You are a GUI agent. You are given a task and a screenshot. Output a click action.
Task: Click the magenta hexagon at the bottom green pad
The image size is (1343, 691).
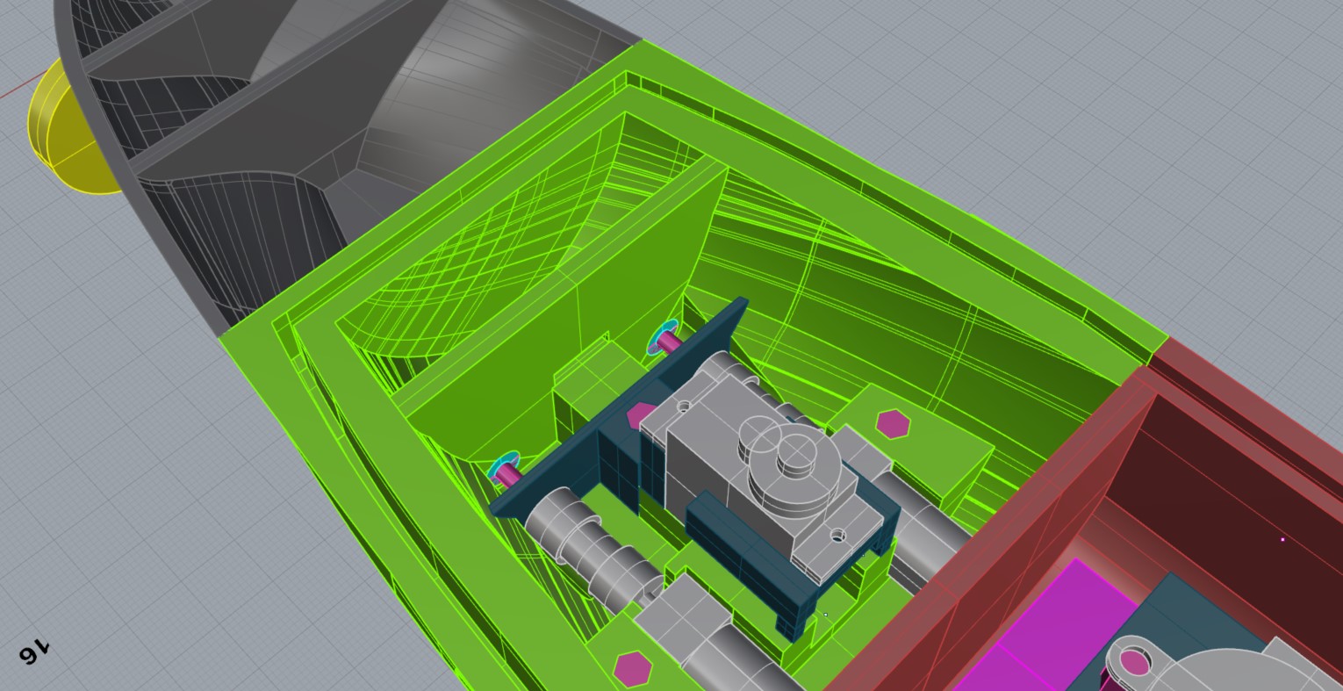click(x=632, y=668)
